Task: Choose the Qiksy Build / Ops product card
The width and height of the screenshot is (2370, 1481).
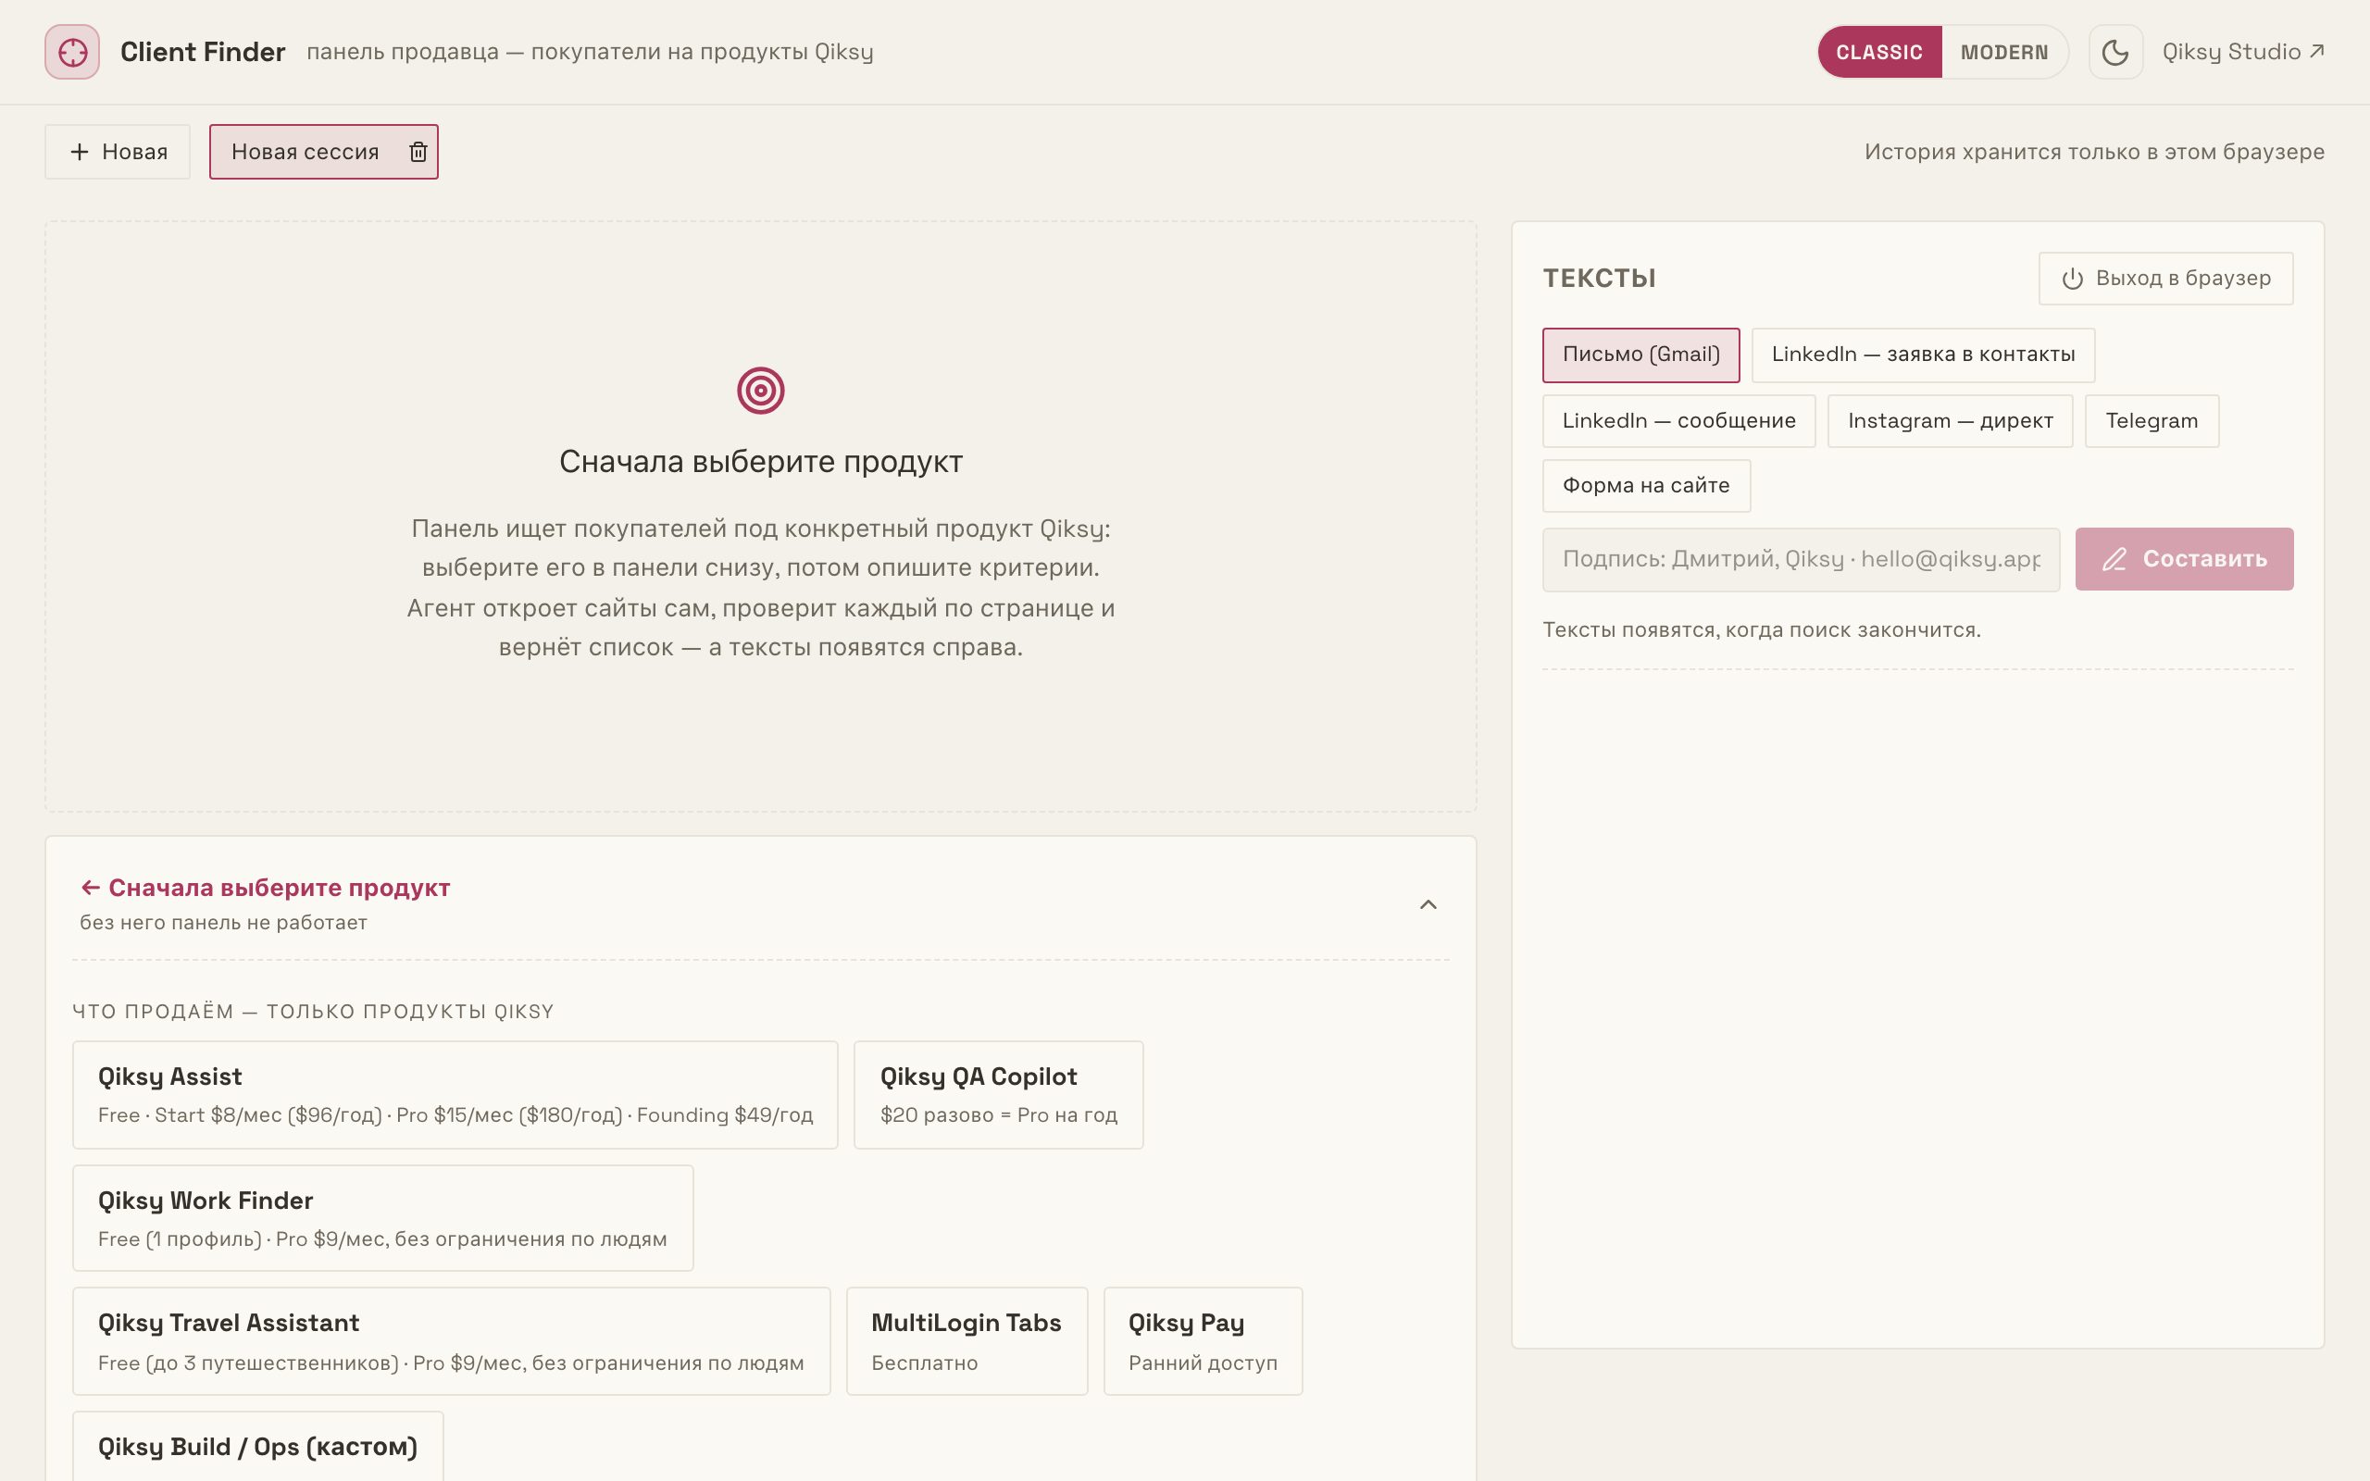Action: [257, 1447]
